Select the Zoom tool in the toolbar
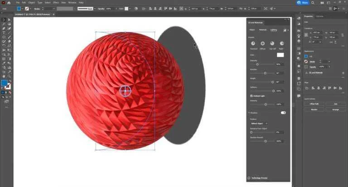 tap(9, 76)
